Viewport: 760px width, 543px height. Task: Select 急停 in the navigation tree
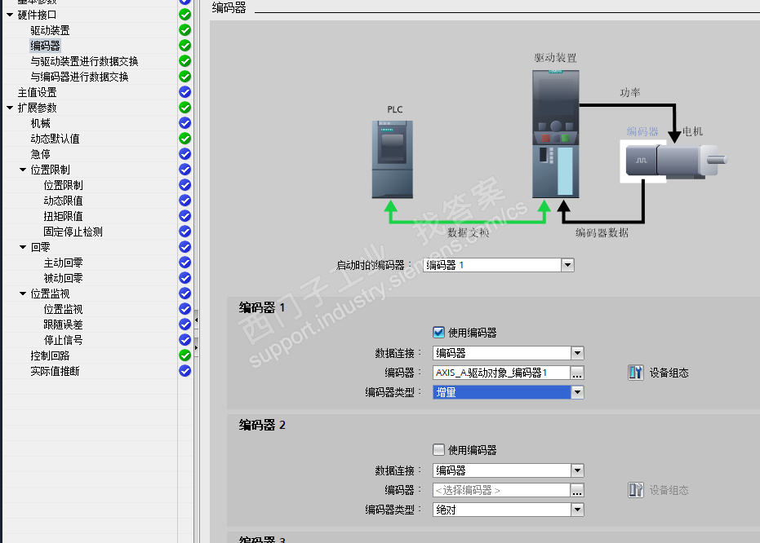[x=41, y=154]
